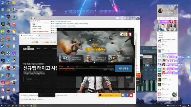Tick the checkbox beside the patch button

(100, 70)
